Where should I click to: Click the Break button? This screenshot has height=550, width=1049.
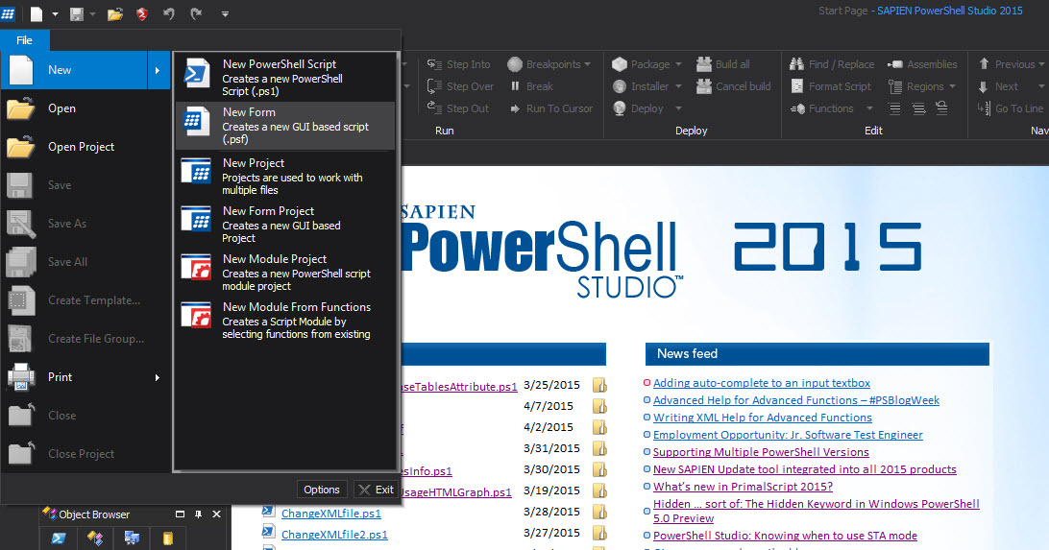(x=531, y=86)
